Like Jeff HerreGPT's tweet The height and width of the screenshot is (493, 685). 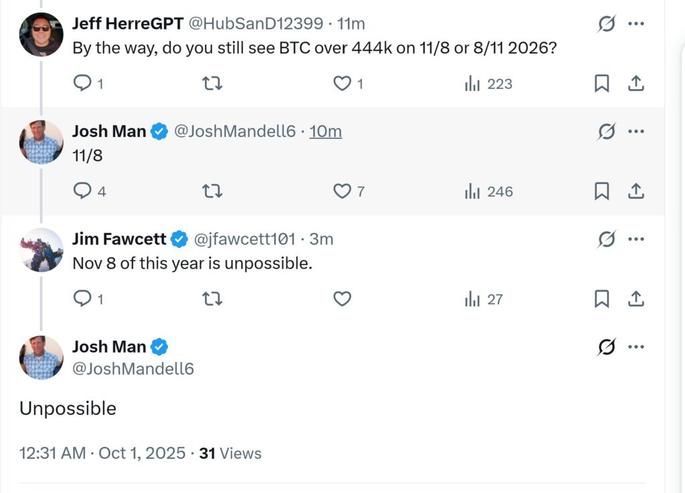point(342,84)
